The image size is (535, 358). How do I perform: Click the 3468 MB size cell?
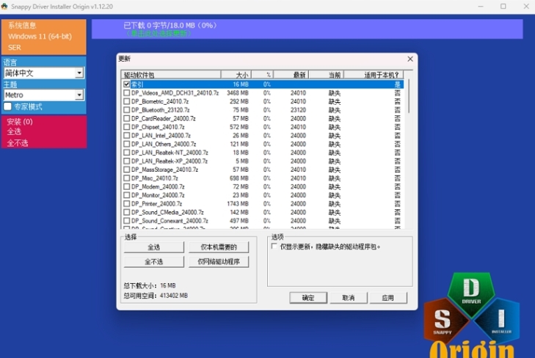tap(238, 92)
